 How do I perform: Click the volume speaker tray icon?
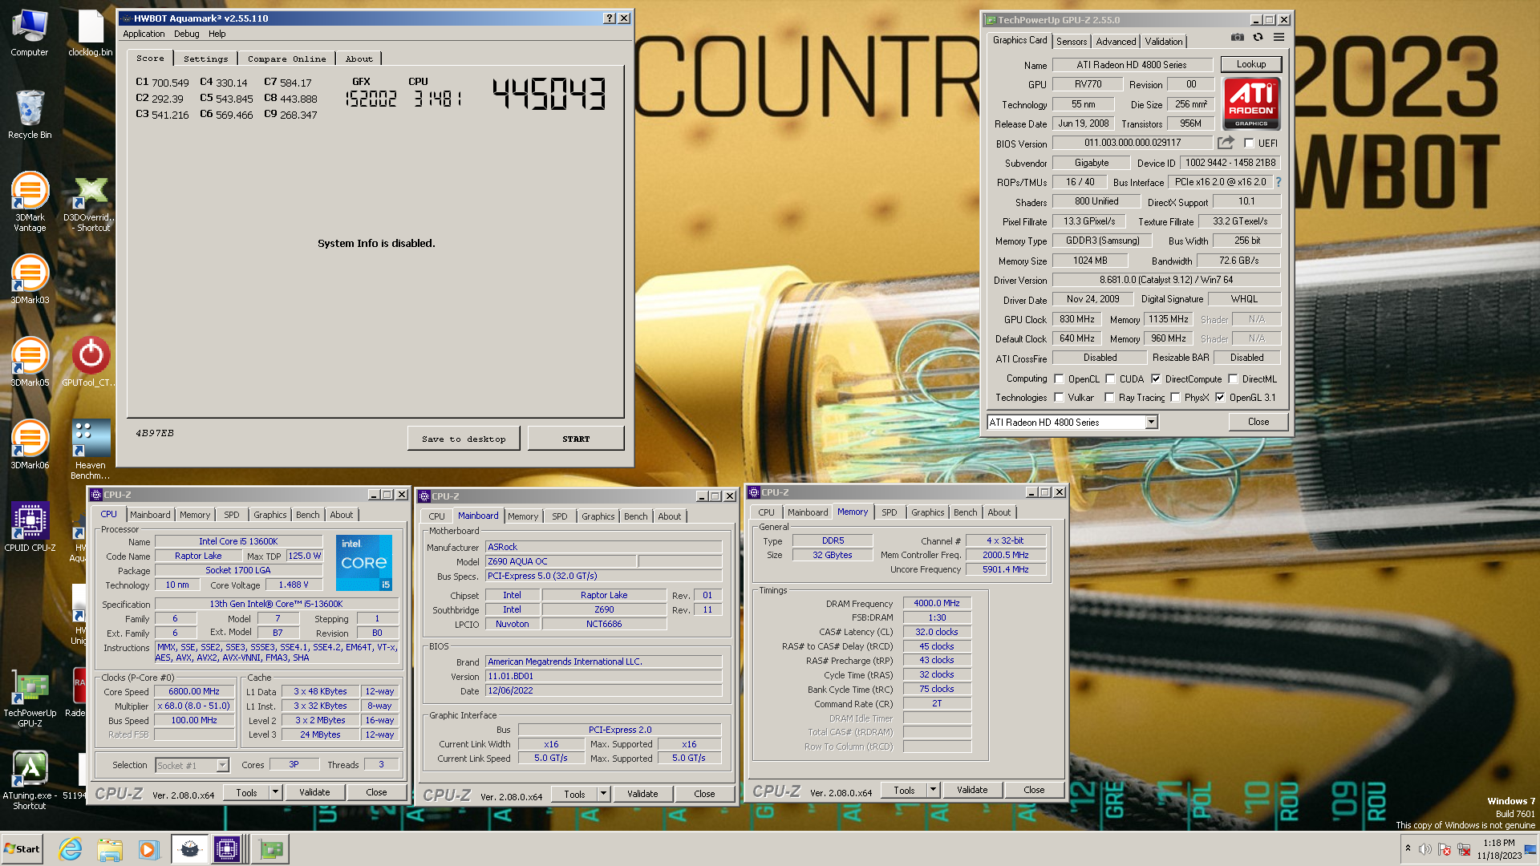click(x=1424, y=849)
